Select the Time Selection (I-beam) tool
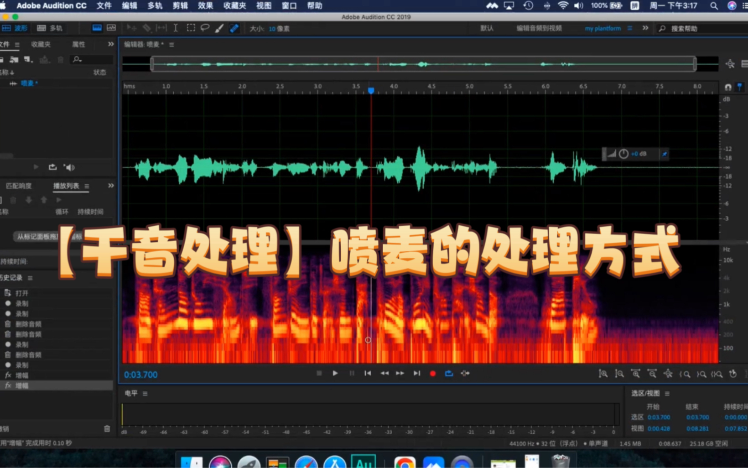Image resolution: width=748 pixels, height=468 pixels. click(176, 28)
